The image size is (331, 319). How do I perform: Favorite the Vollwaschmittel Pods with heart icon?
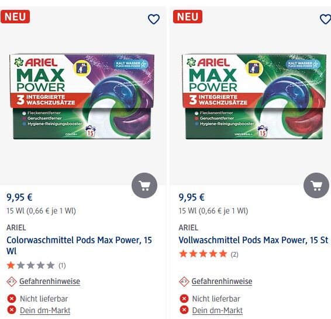pos(326,19)
